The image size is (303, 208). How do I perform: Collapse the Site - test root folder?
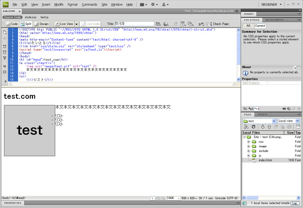[x=244, y=137]
